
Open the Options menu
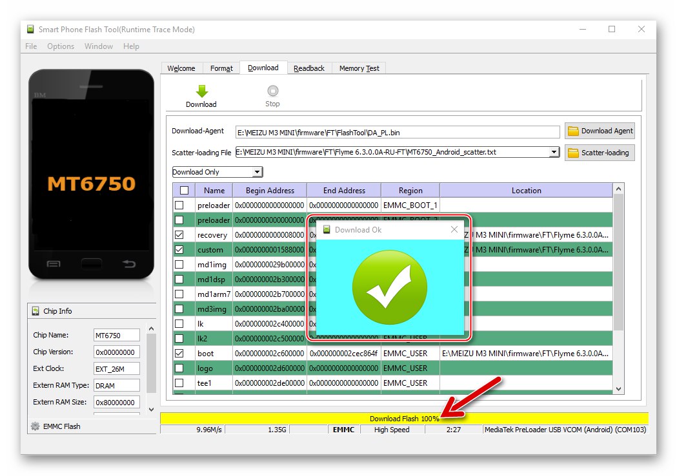[60, 46]
